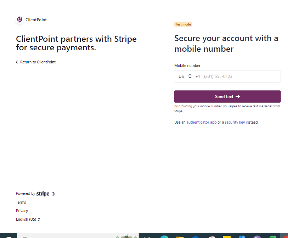
Task: Click the ClientPoint brand name text
Action: [36, 20]
